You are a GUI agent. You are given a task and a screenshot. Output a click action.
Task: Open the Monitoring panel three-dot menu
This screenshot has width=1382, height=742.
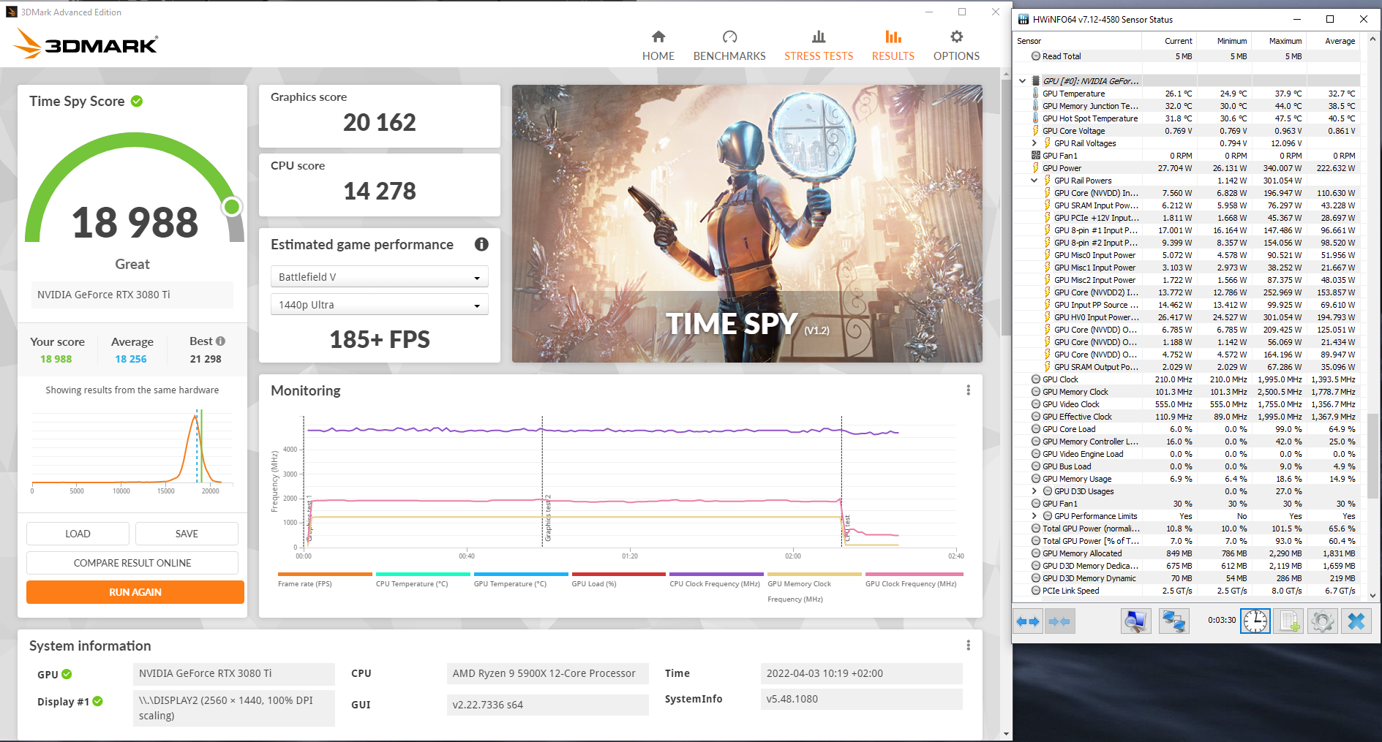click(968, 390)
